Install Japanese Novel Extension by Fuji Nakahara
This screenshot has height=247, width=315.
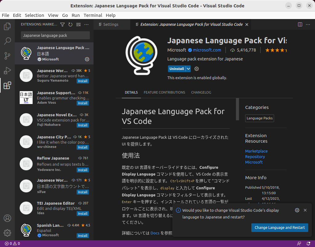point(82,125)
